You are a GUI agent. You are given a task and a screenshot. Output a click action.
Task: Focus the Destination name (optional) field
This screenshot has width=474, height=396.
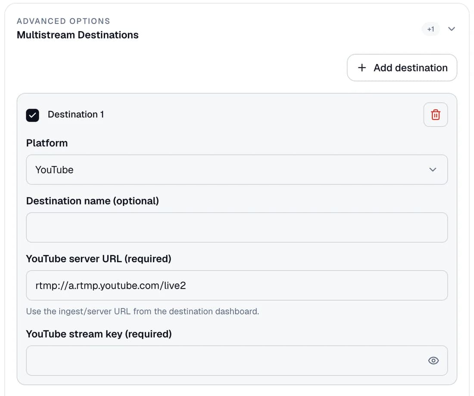coord(237,227)
